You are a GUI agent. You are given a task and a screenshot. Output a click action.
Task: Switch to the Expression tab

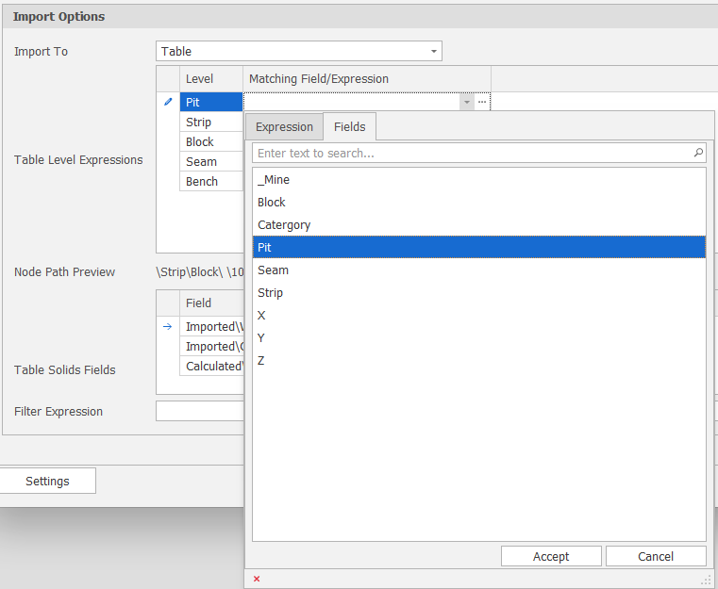pos(284,127)
